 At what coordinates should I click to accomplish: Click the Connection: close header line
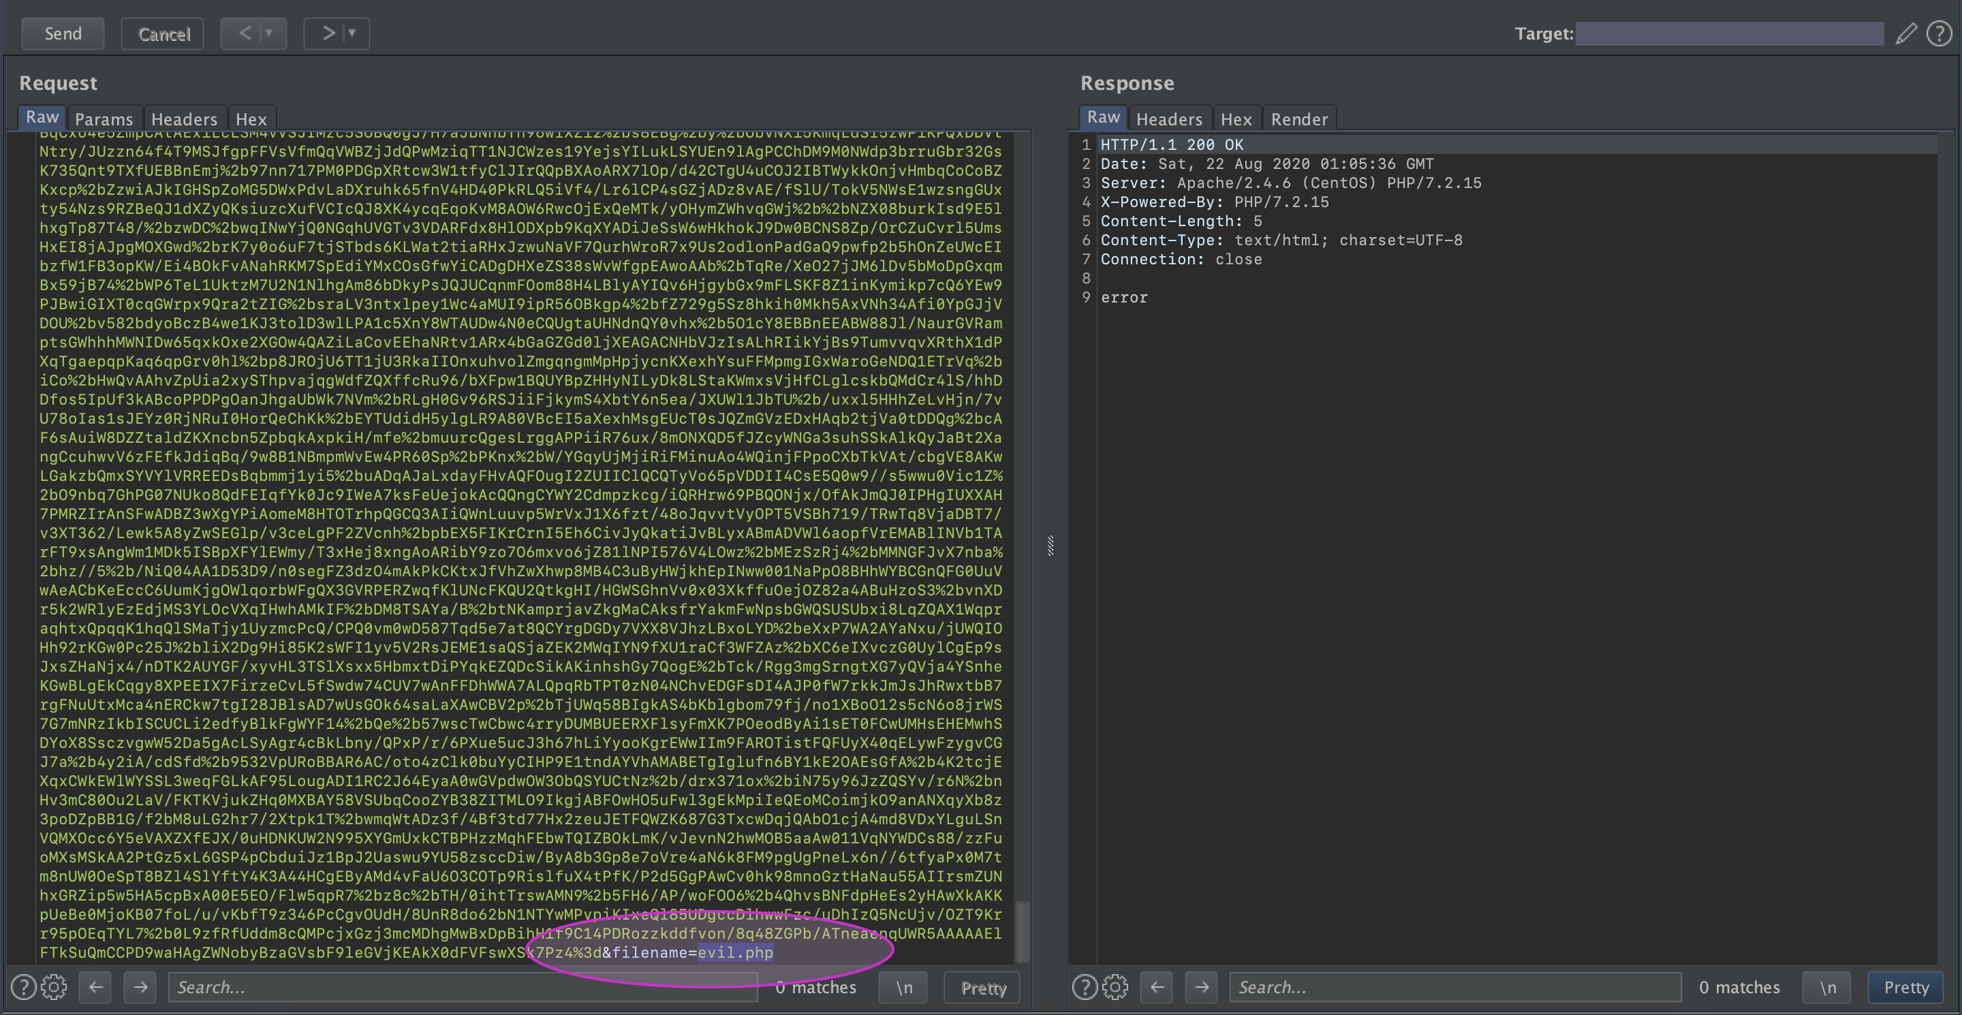click(x=1181, y=259)
